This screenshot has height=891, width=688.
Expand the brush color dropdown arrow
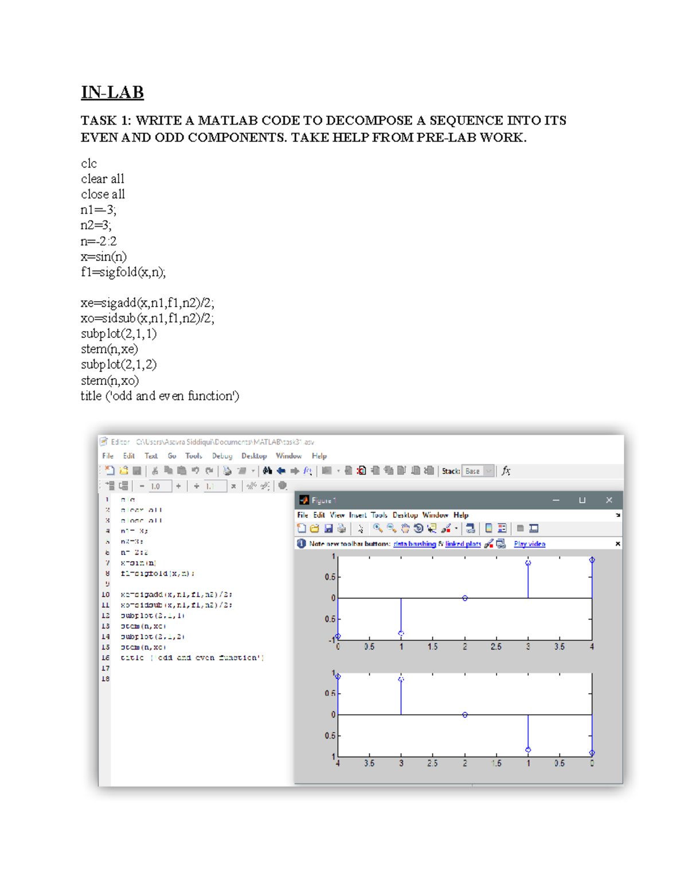(x=456, y=528)
